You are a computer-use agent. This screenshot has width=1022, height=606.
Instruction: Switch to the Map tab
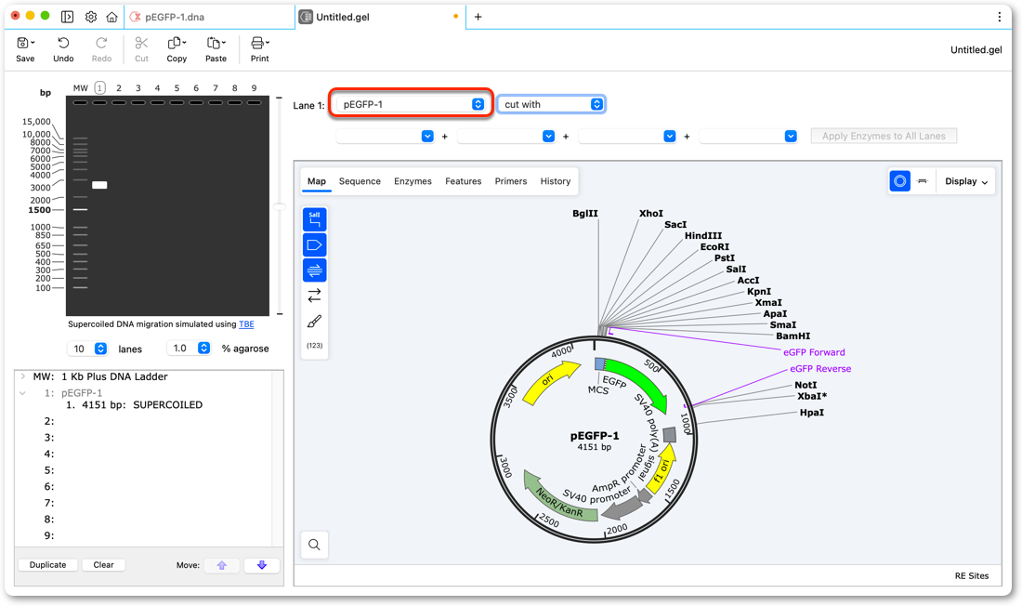click(317, 181)
